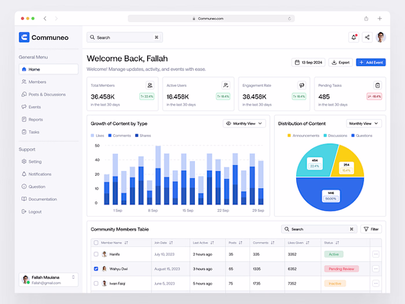
Task: Click the Pending Review status badge
Action: [x=341, y=269]
